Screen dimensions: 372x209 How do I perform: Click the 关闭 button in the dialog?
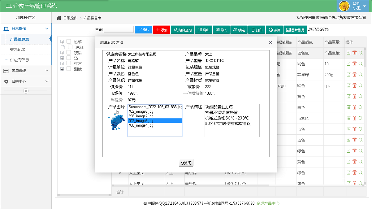pyautogui.click(x=186, y=163)
